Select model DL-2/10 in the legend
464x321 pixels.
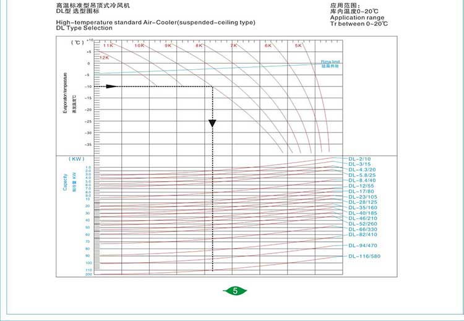(x=360, y=158)
